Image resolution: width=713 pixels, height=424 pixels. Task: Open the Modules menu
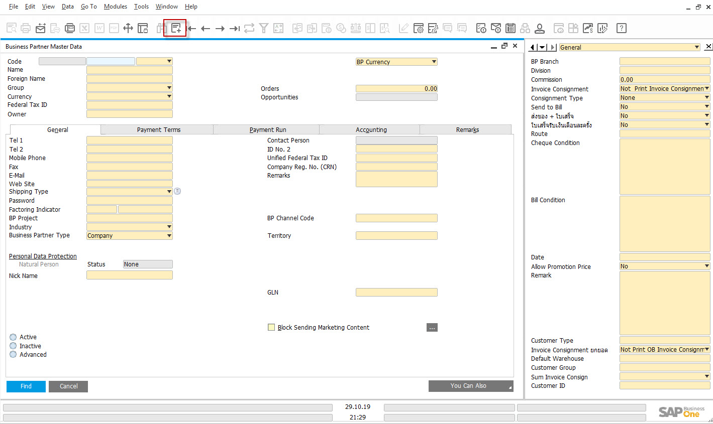[116, 7]
